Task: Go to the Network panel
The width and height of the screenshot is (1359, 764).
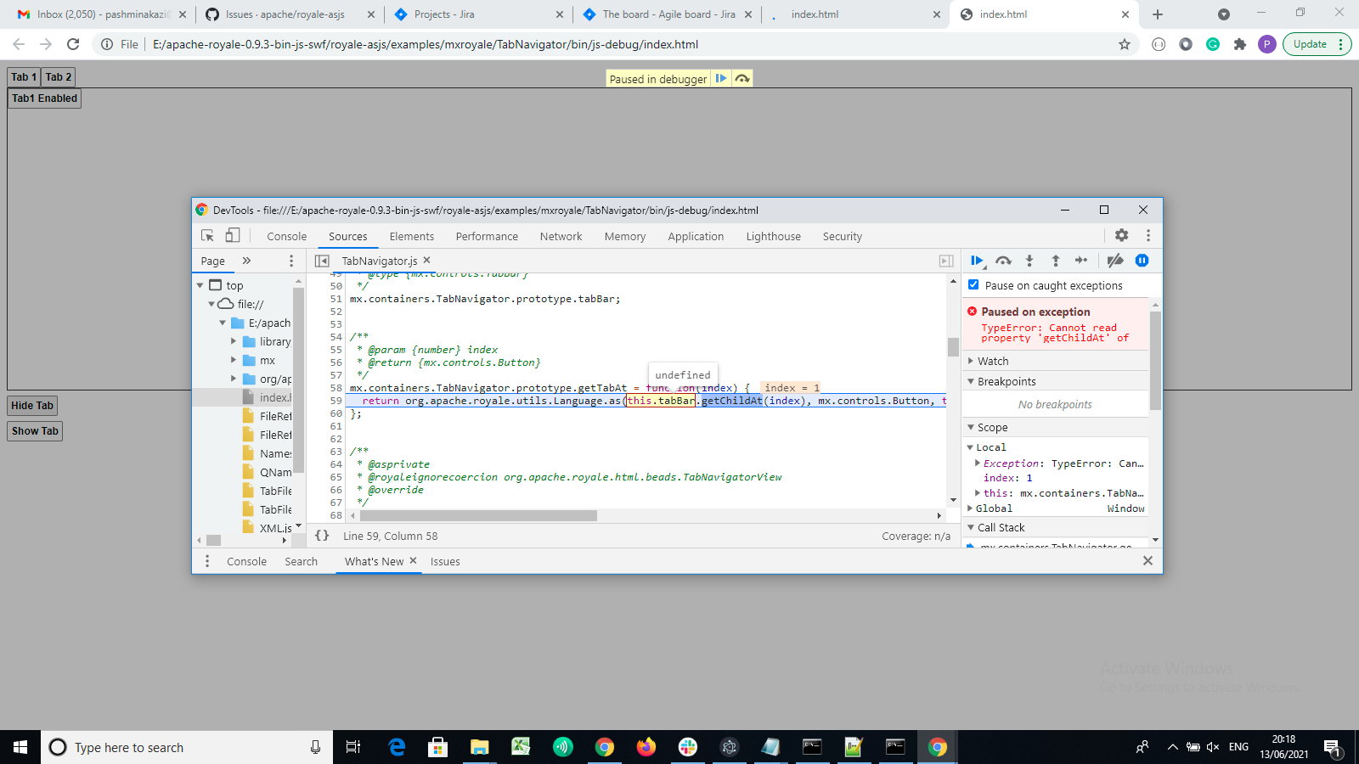Action: pos(561,237)
